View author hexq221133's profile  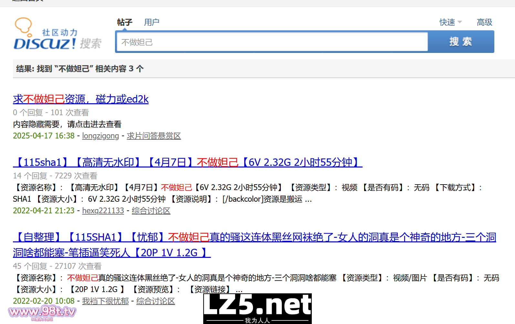tap(103, 211)
